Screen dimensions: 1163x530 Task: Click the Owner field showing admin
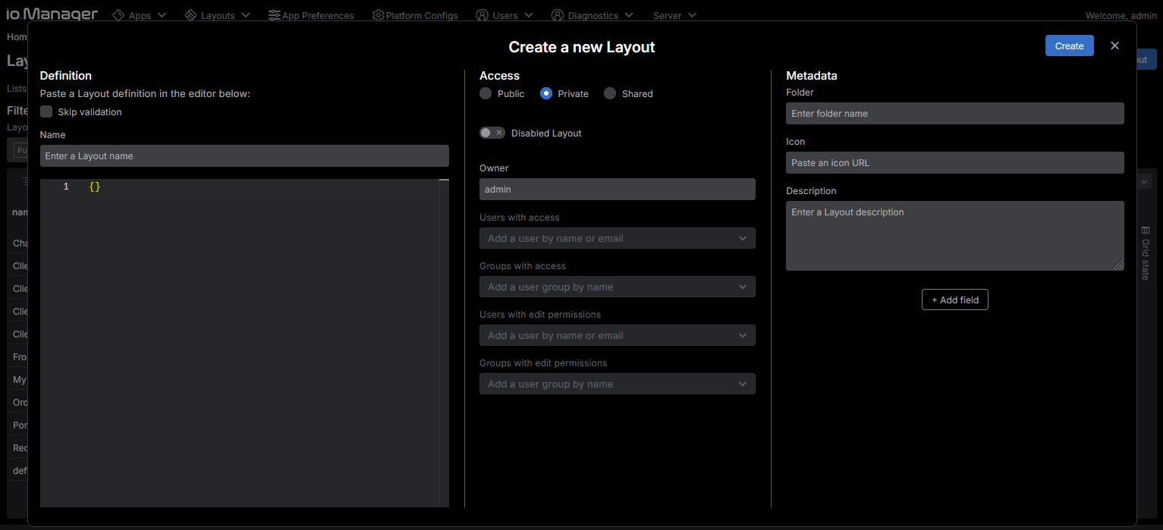click(x=618, y=189)
